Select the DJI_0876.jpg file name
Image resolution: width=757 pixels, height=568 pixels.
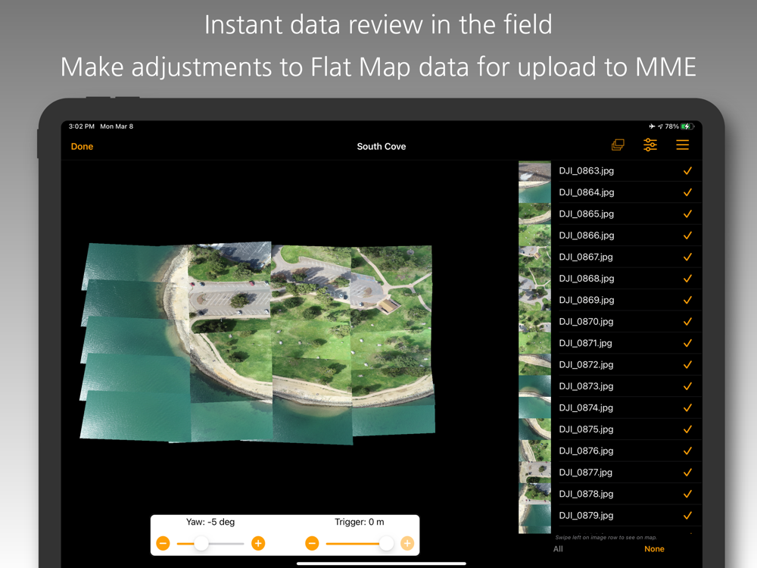[586, 451]
